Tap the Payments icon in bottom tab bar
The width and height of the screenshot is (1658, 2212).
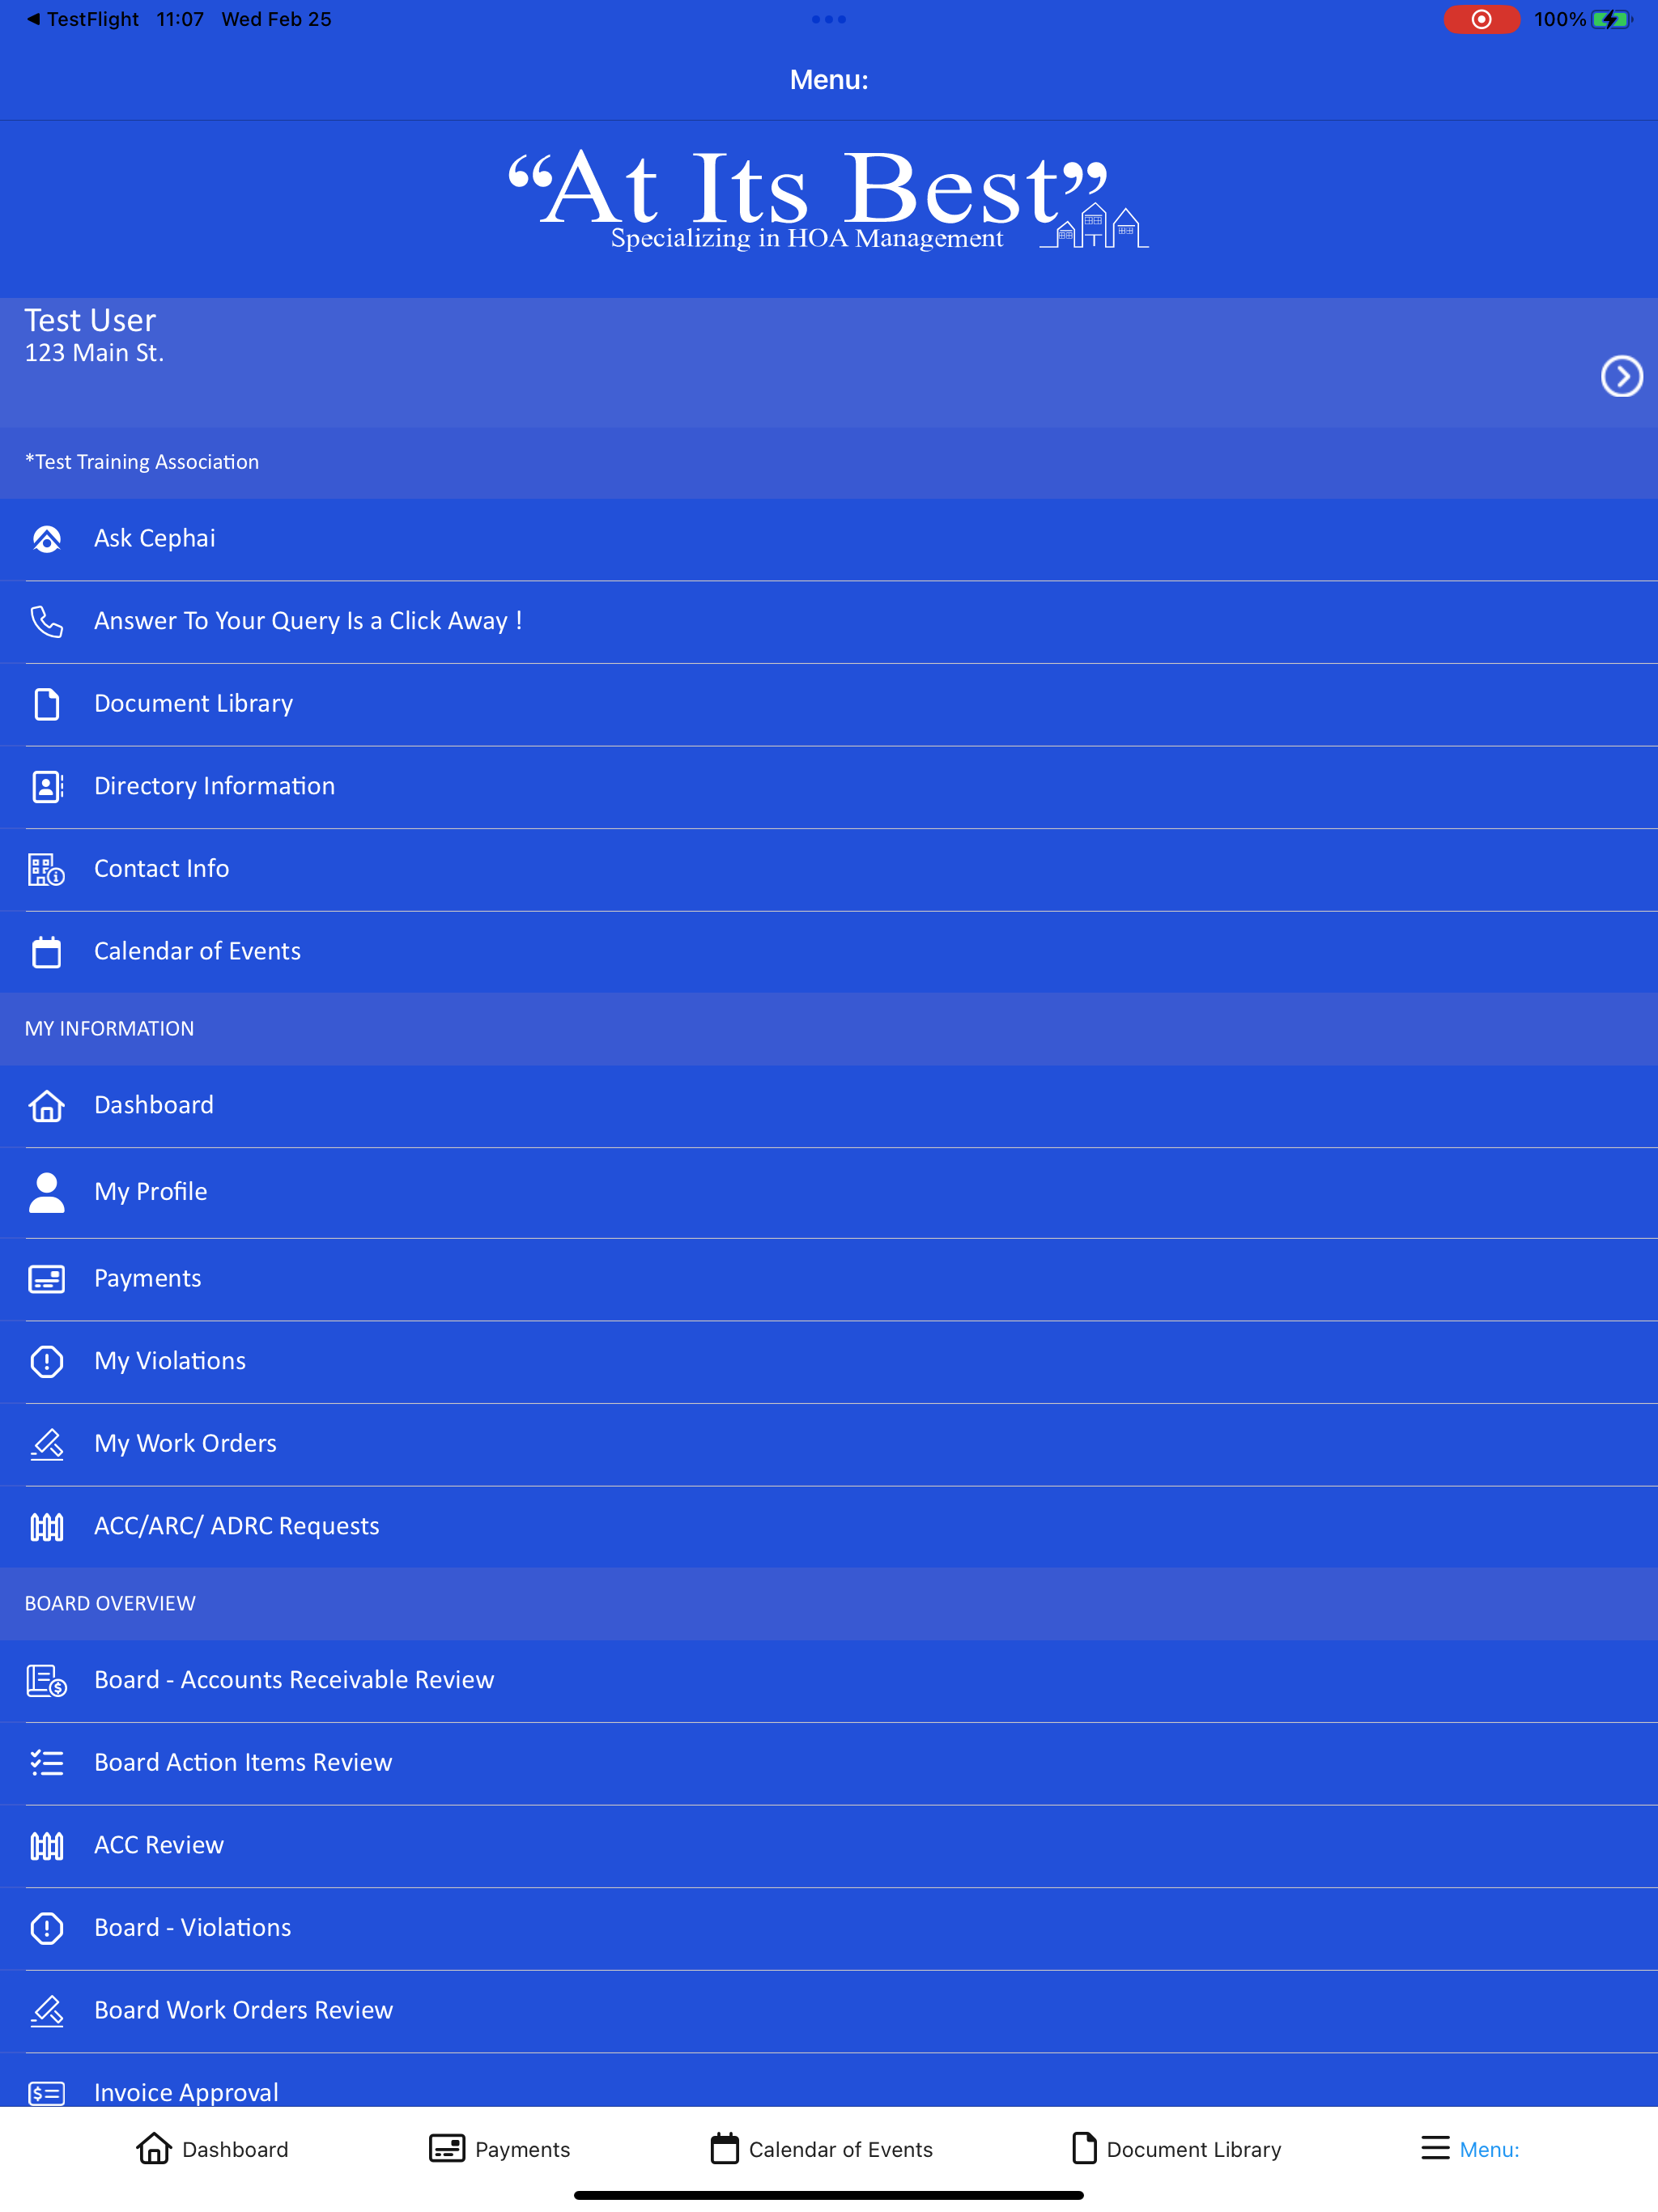click(x=447, y=2148)
